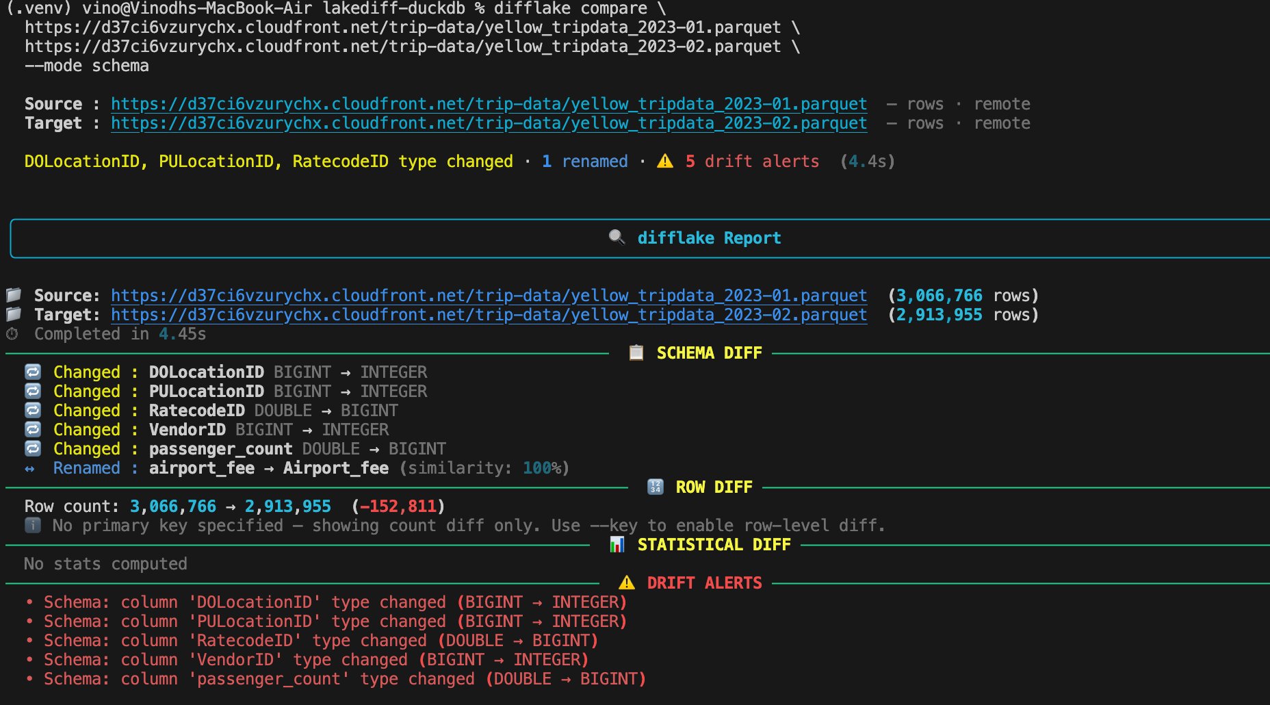Click 'PULocationID' in the schema diff list
The height and width of the screenshot is (705, 1270).
206,392
